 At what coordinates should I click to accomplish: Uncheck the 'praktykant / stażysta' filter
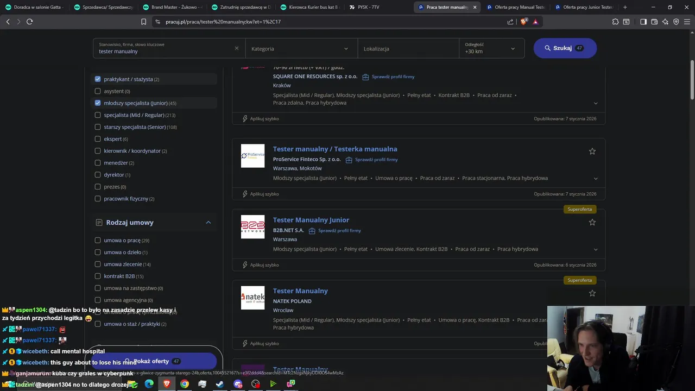(x=98, y=79)
